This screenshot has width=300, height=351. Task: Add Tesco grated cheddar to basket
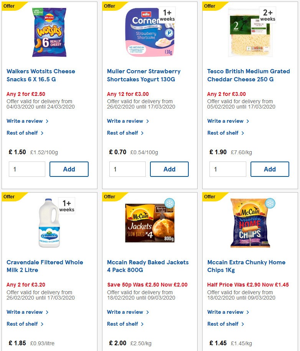[x=270, y=169]
